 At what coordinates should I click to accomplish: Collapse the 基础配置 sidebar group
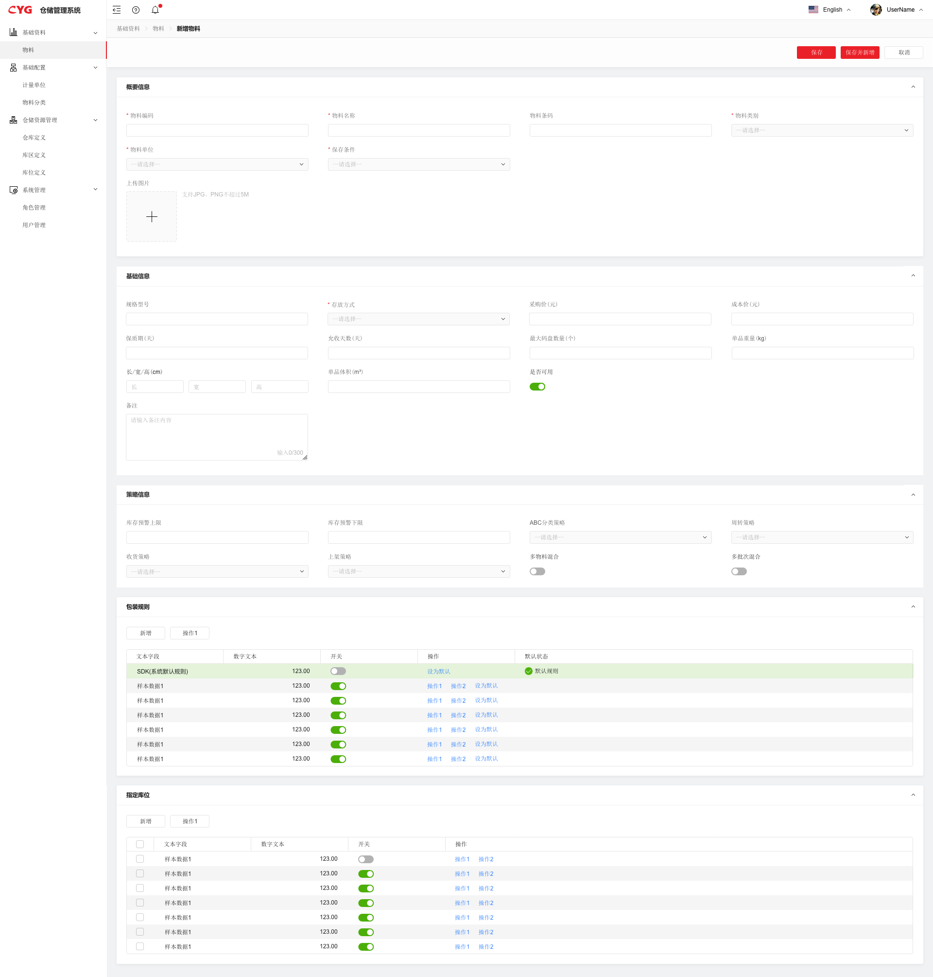coord(96,68)
